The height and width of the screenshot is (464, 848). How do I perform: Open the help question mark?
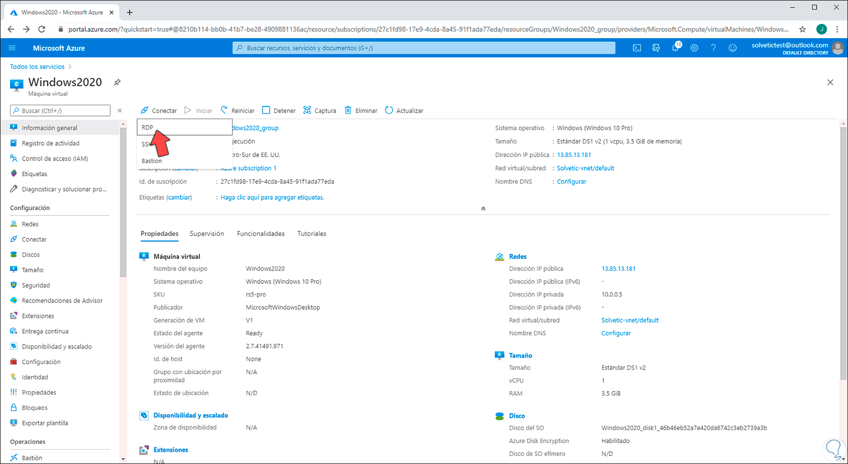pyautogui.click(x=713, y=48)
